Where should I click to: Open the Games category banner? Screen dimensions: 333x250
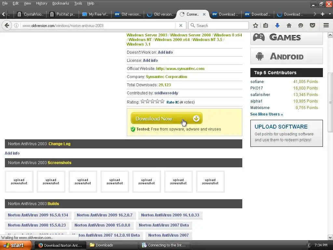[x=286, y=38]
